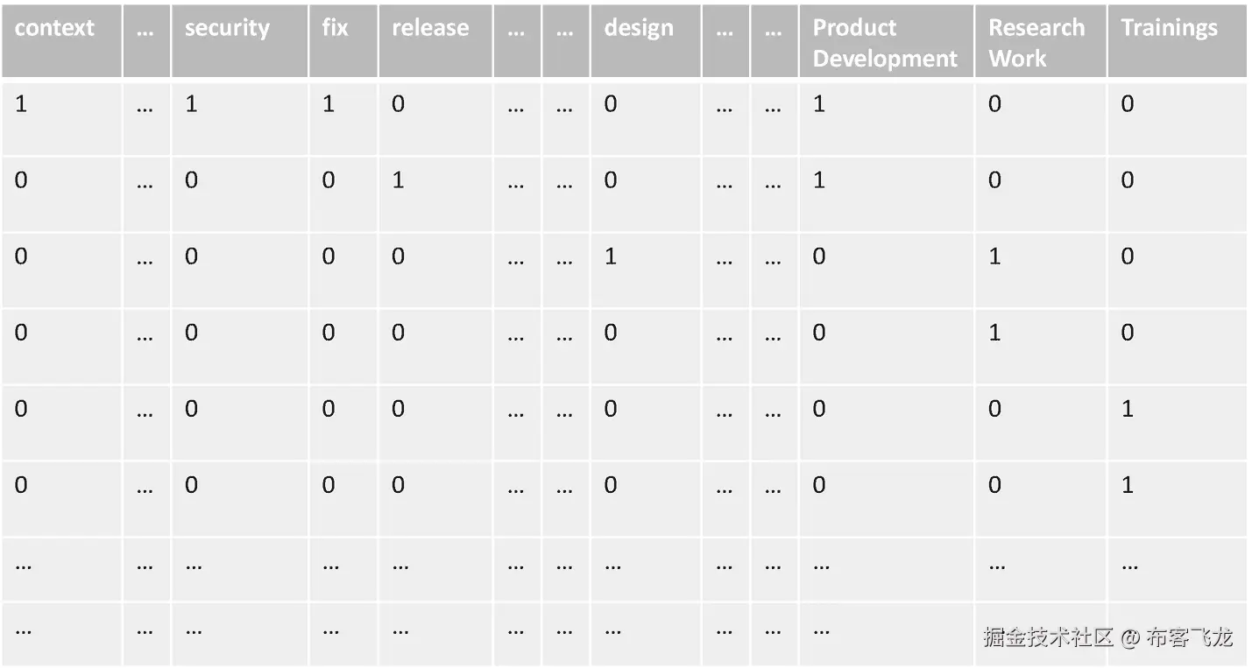
Task: Select the "Product Development" column header
Action: 885,43
